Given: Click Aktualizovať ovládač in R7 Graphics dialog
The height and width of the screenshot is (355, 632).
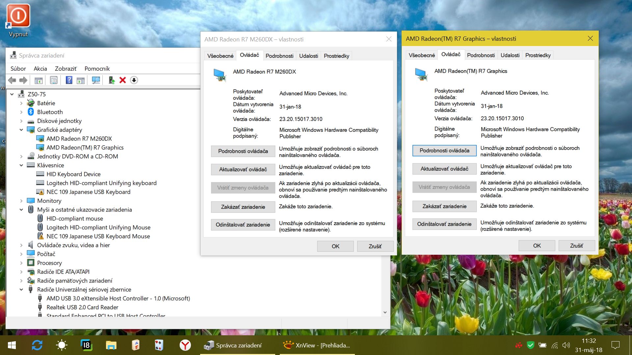Looking at the screenshot, I should pyautogui.click(x=444, y=169).
